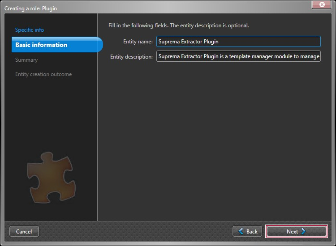Select the Specific info step
Viewport: 336px width, 246px height.
pos(30,30)
